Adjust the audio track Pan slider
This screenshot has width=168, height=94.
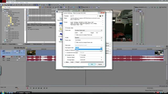(x=17, y=60)
